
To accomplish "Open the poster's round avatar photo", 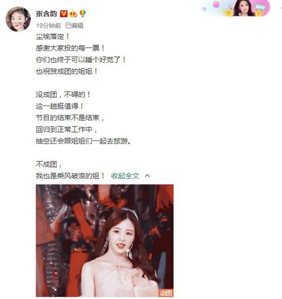I will (x=18, y=19).
